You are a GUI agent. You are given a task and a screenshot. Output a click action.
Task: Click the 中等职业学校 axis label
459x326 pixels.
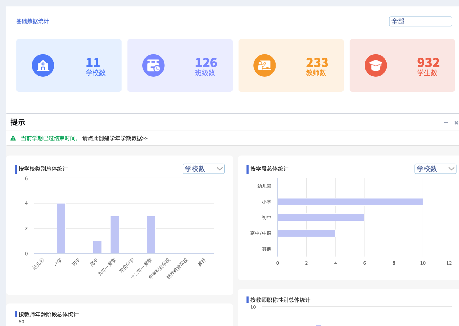(x=159, y=268)
